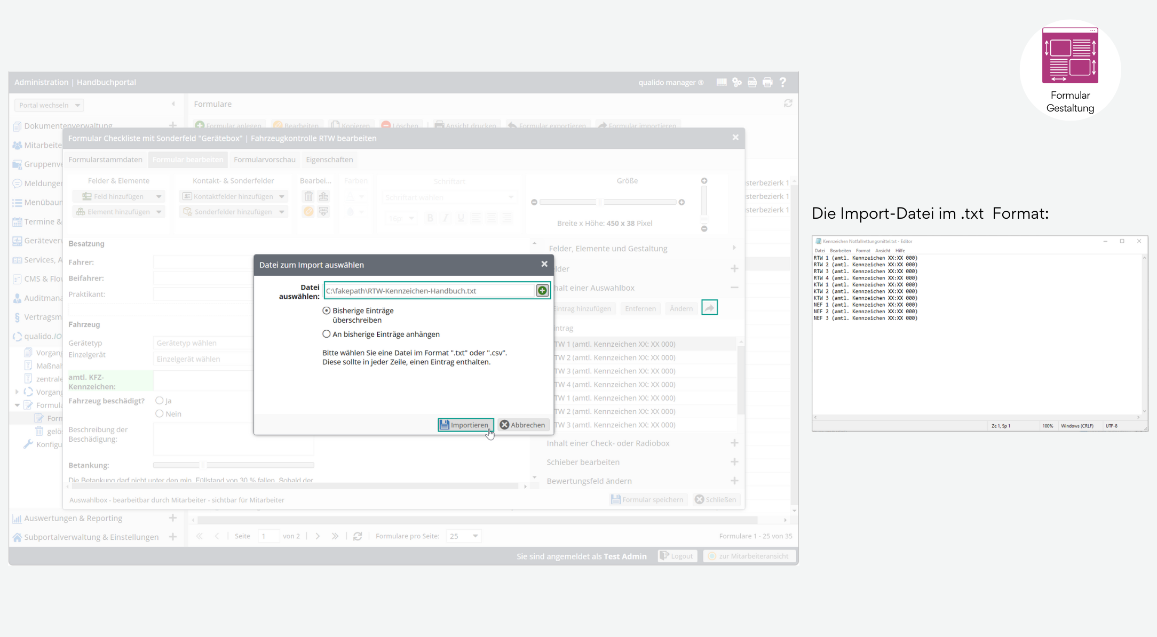Image resolution: width=1157 pixels, height=637 pixels.
Task: Click the green add-file icon in dialog
Action: click(542, 291)
